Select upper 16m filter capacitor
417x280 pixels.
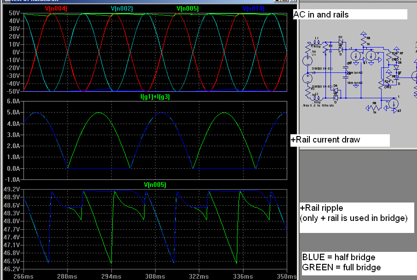346,67
